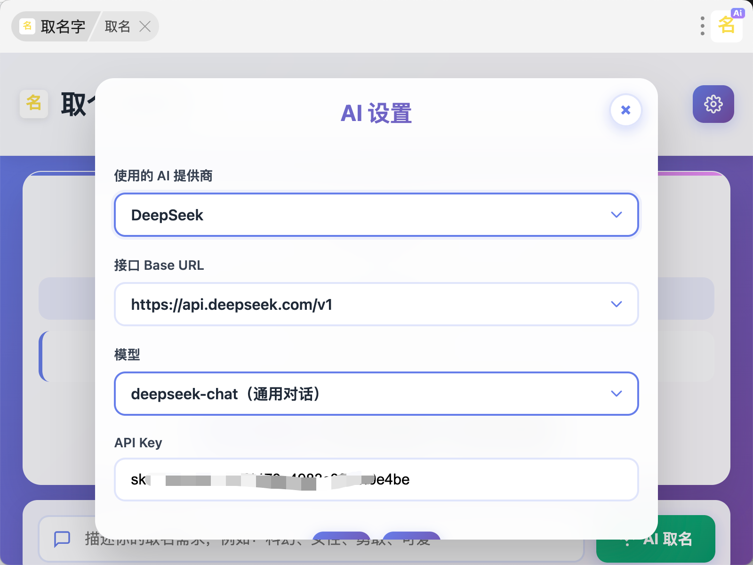The height and width of the screenshot is (565, 753).
Task: Click the chat bubble icon in input
Action: (62, 539)
